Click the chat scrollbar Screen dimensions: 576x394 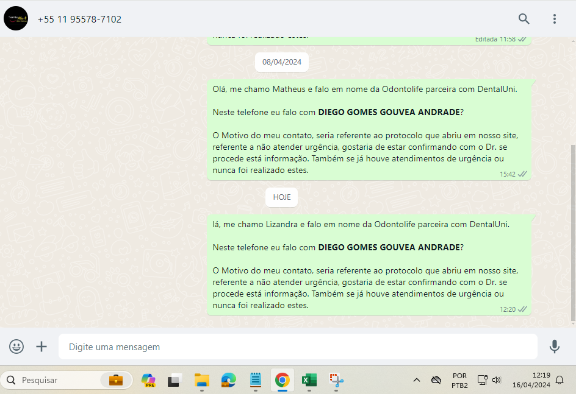573,233
